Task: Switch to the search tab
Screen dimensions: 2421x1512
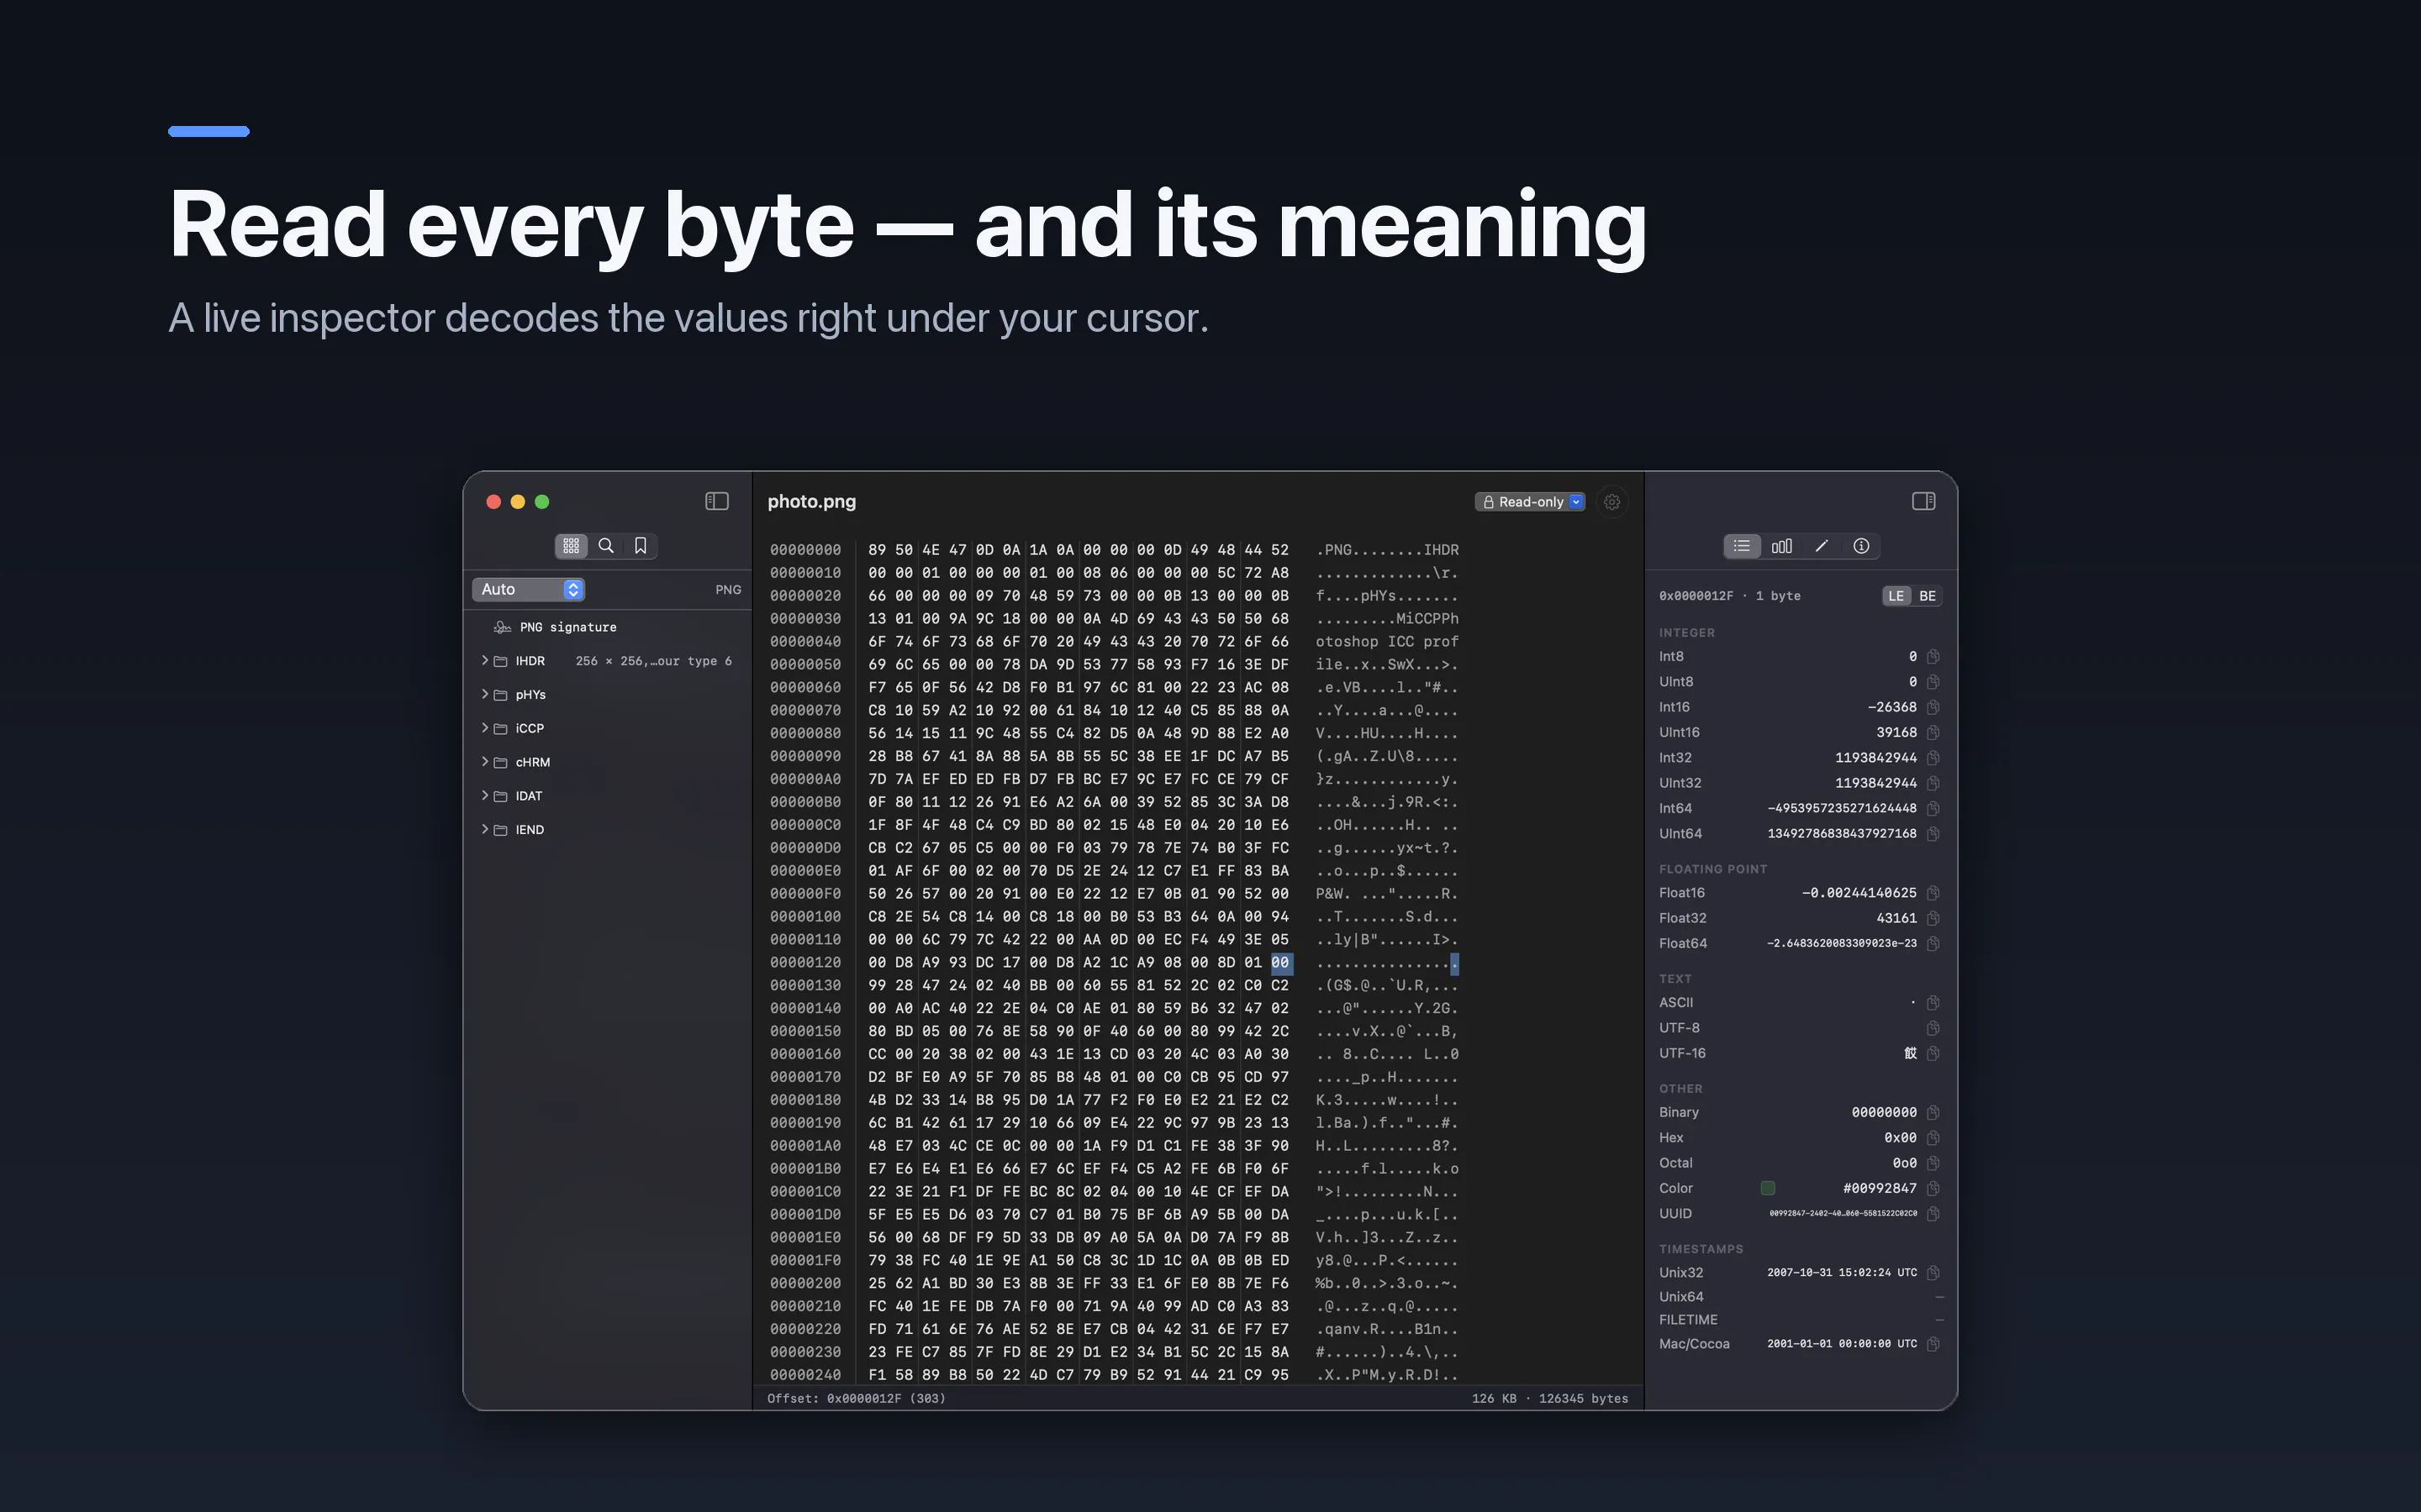Action: click(606, 546)
